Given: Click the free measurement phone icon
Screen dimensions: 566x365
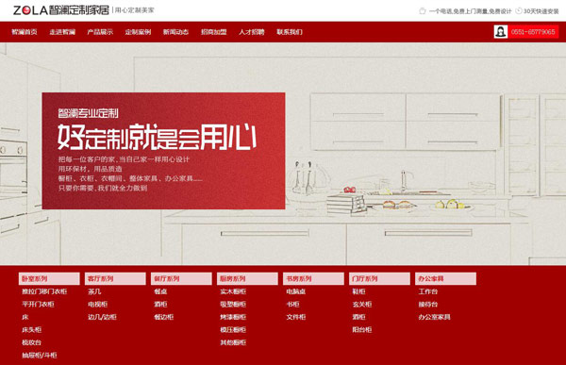Looking at the screenshot, I should click(x=422, y=10).
